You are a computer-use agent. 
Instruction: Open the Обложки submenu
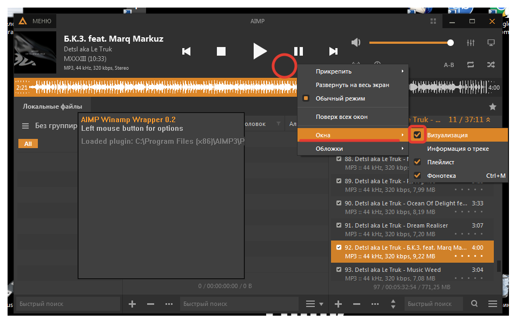(353, 149)
